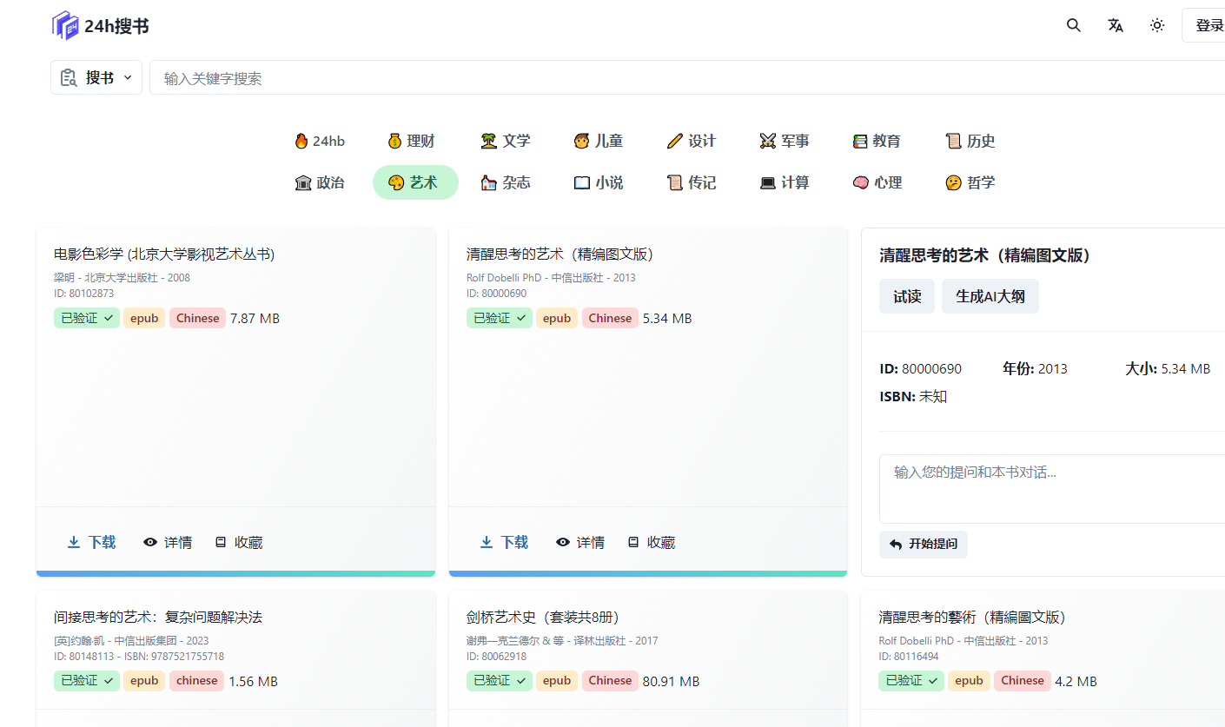Open search with the magnifier icon
1225x727 pixels.
tap(1074, 26)
